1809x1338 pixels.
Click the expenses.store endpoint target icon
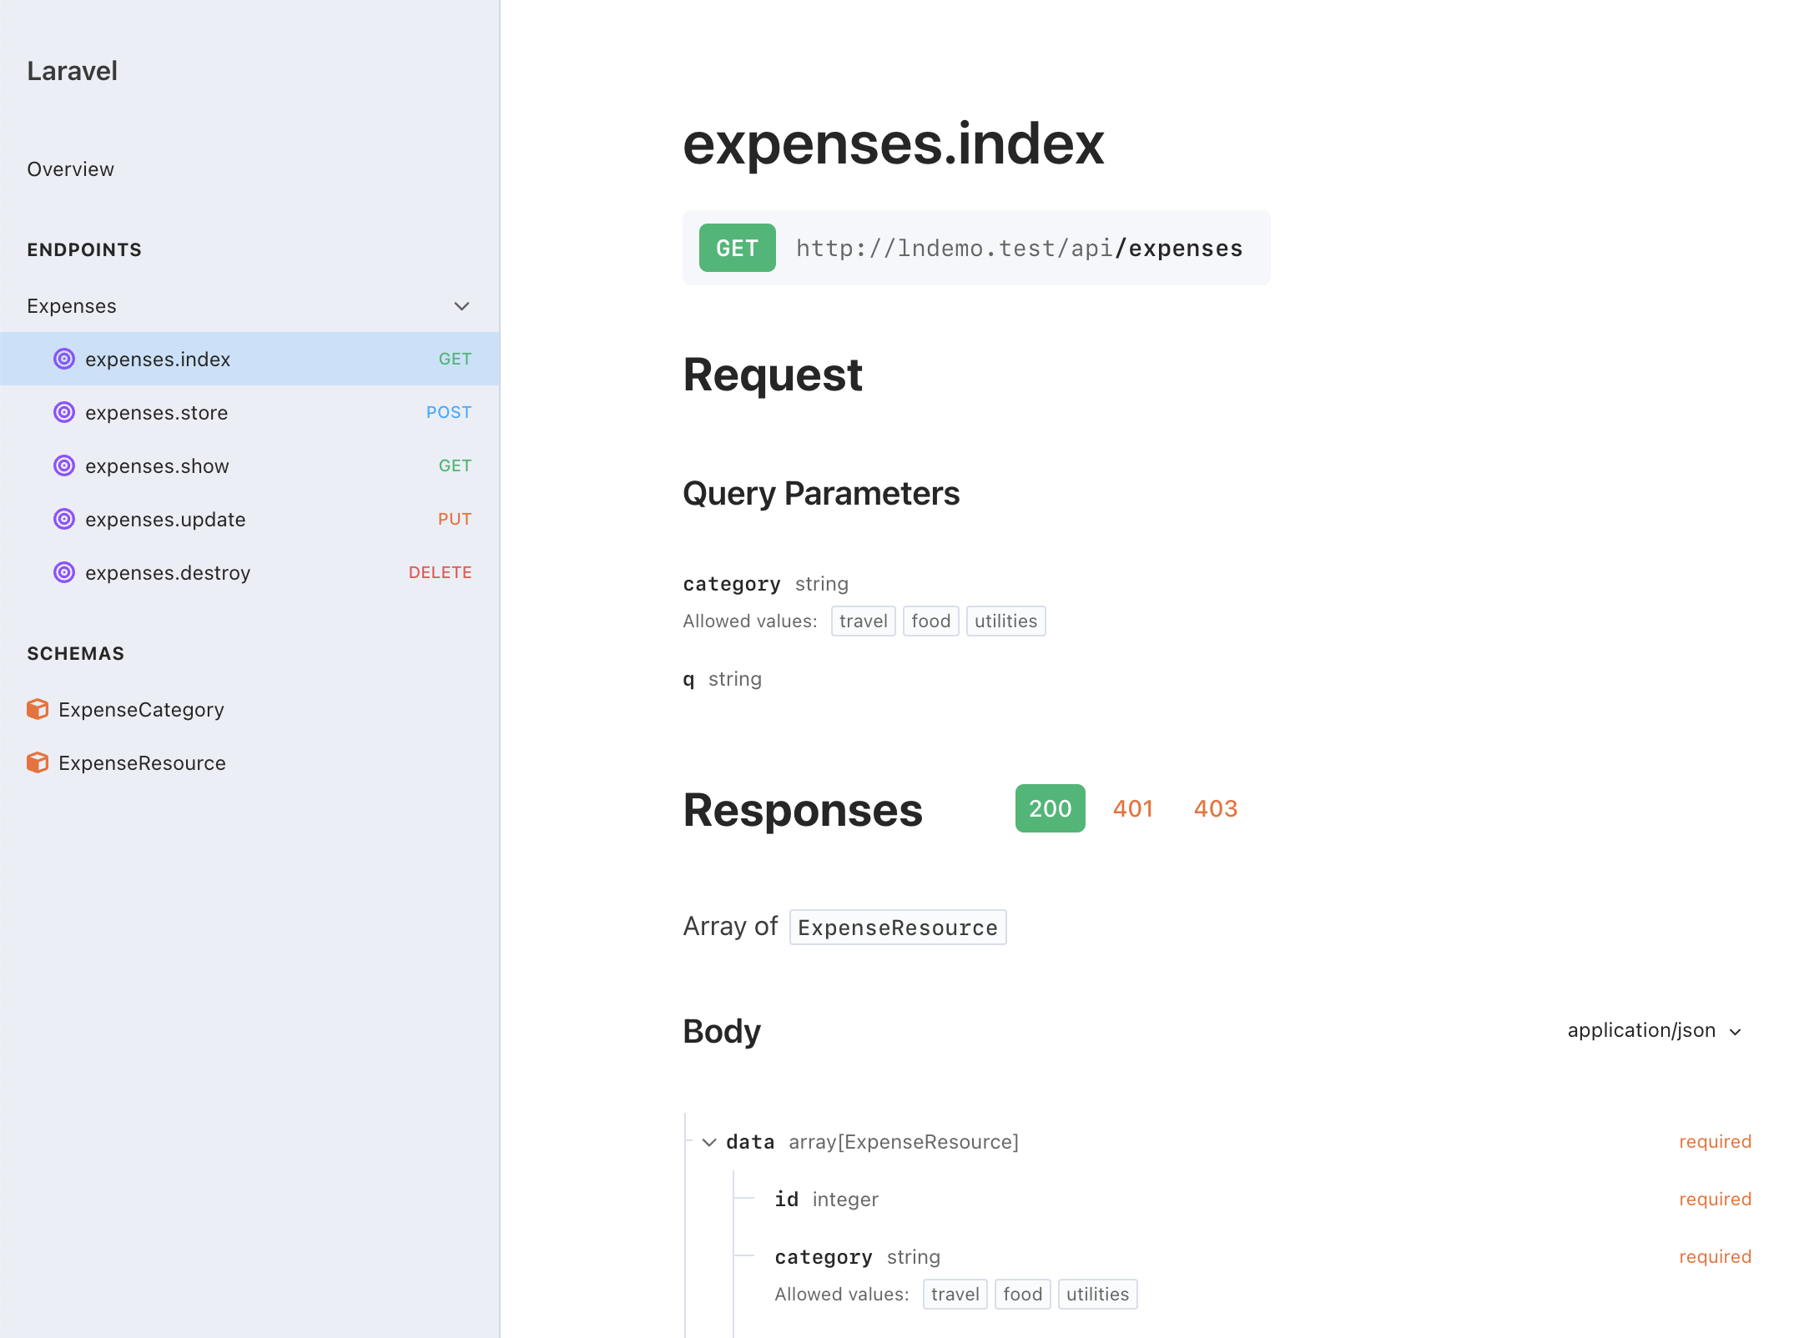[x=64, y=412]
